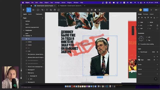Open the Plugins menu
This screenshot has height=90, width=160.
coord(69,2)
